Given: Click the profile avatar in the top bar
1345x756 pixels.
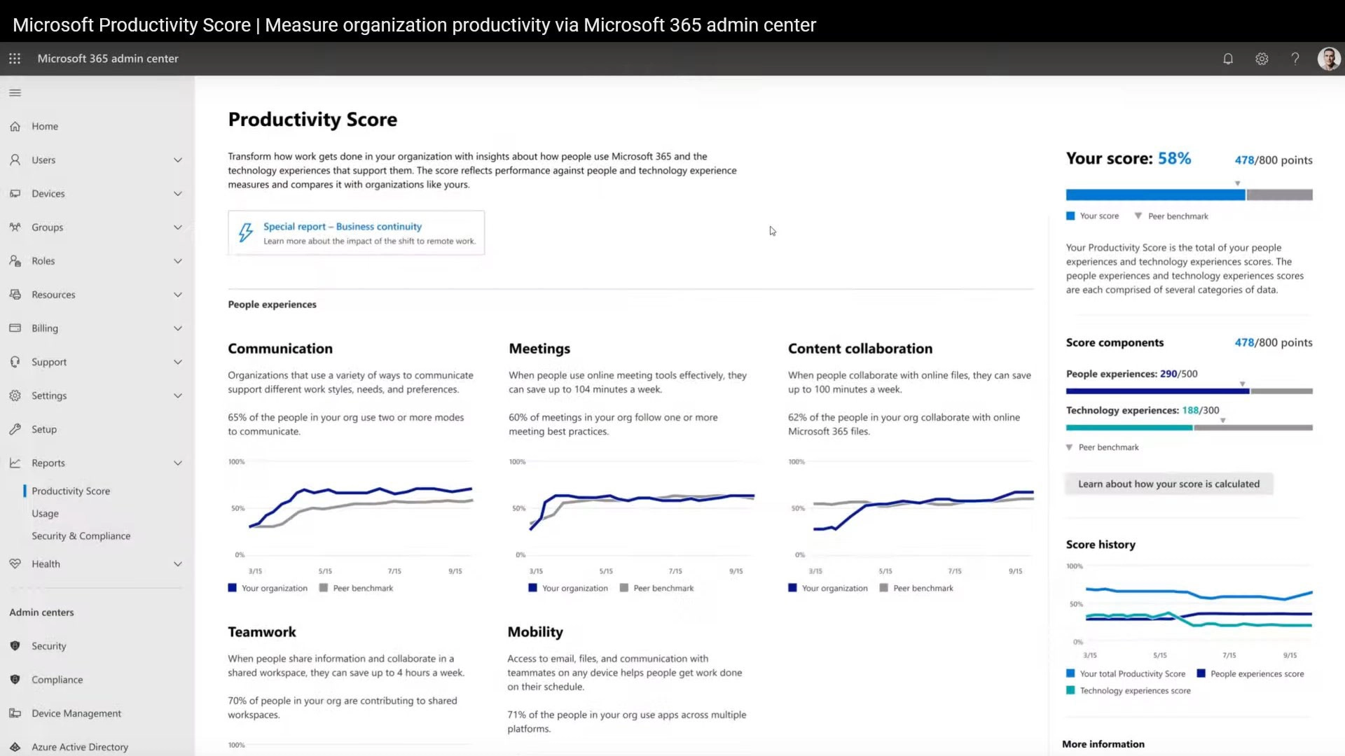Looking at the screenshot, I should pos(1328,58).
